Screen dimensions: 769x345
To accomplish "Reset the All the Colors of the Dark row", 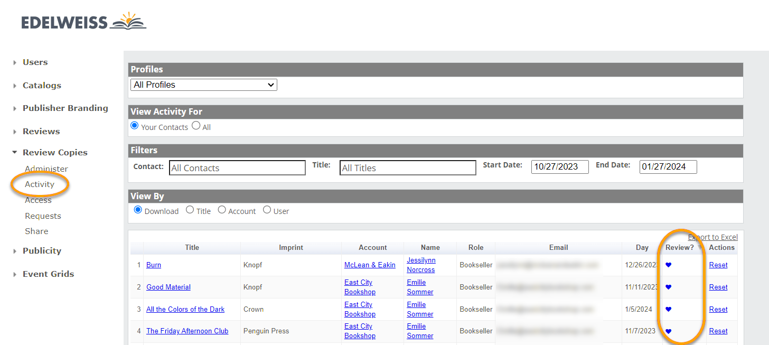I will [718, 310].
